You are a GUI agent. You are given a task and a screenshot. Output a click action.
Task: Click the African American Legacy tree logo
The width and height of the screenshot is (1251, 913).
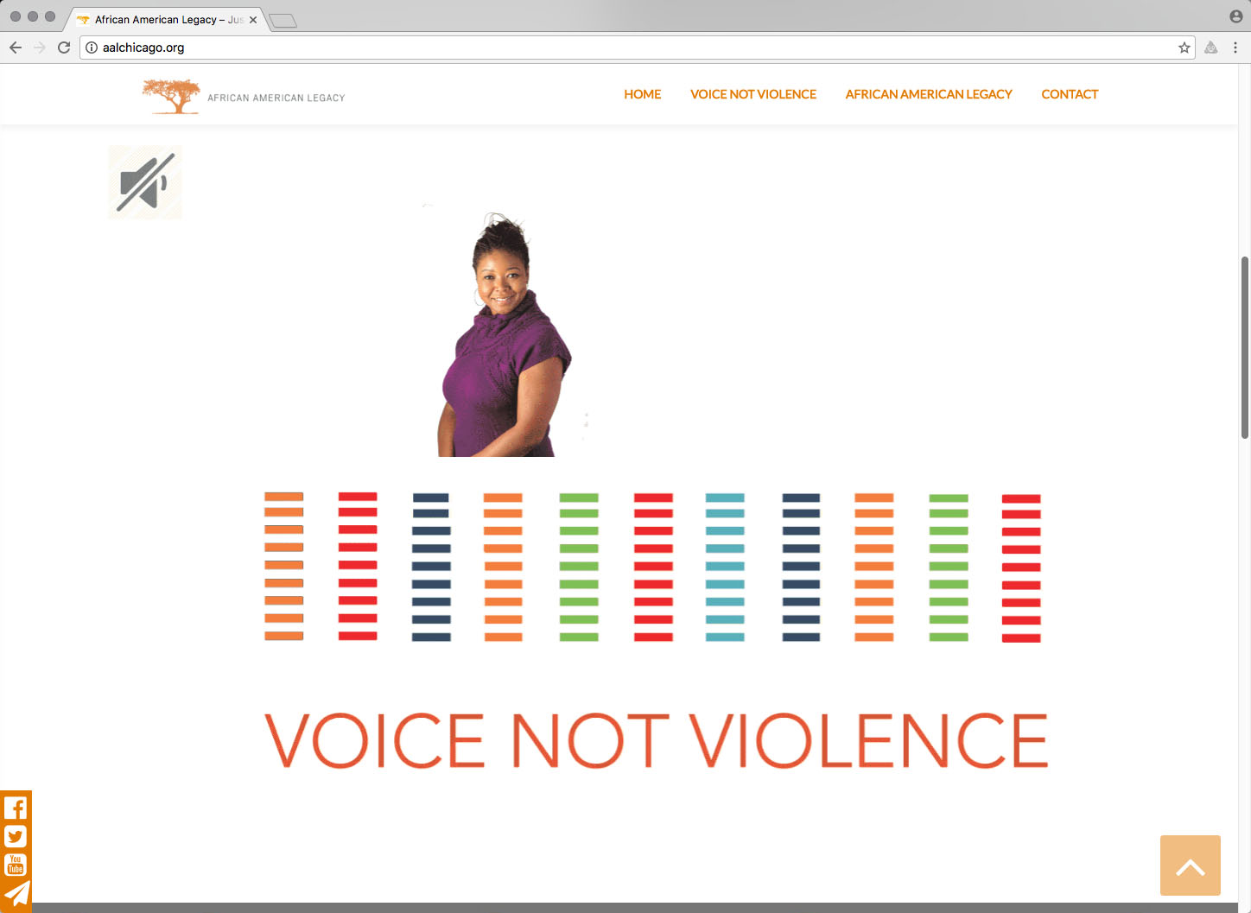[x=172, y=97]
